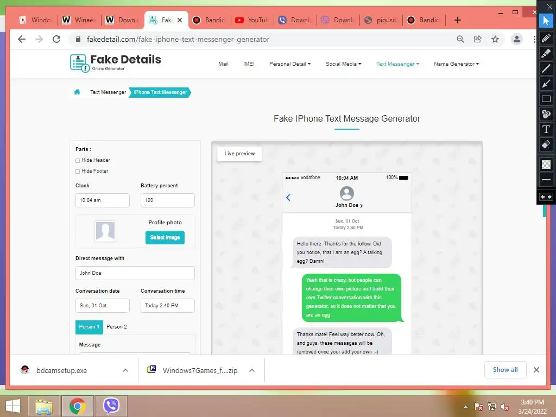Switch to the Person 1 tab

point(89,327)
